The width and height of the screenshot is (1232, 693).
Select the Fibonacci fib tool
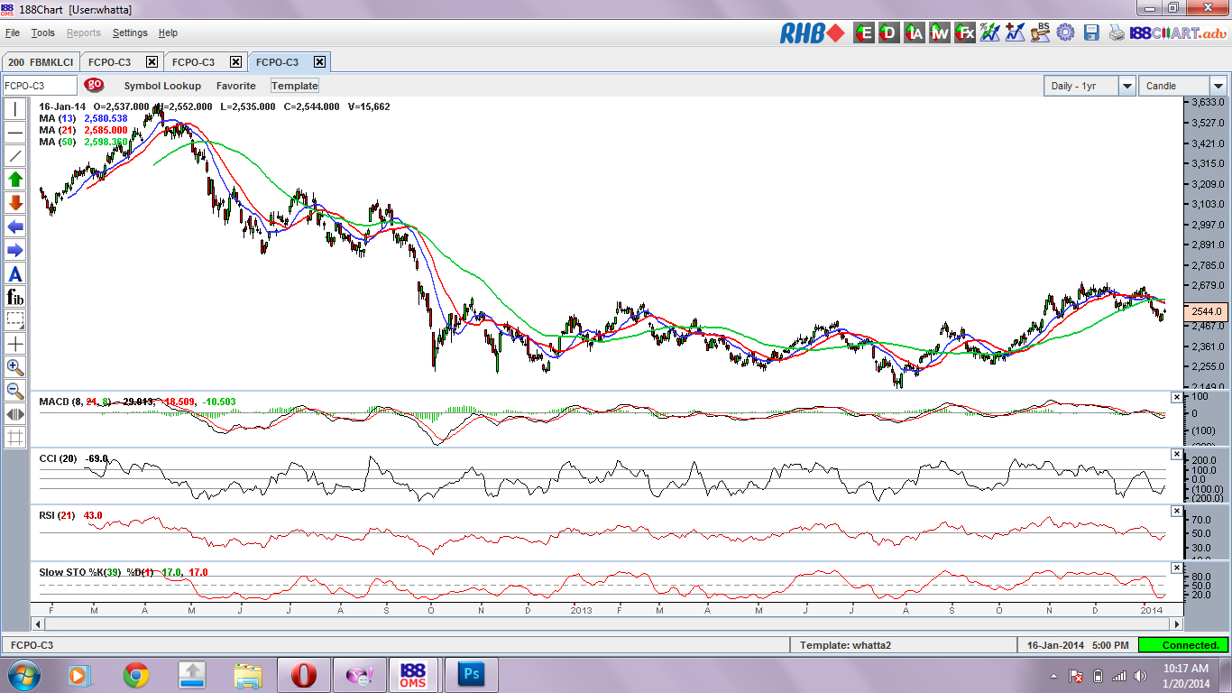click(15, 297)
